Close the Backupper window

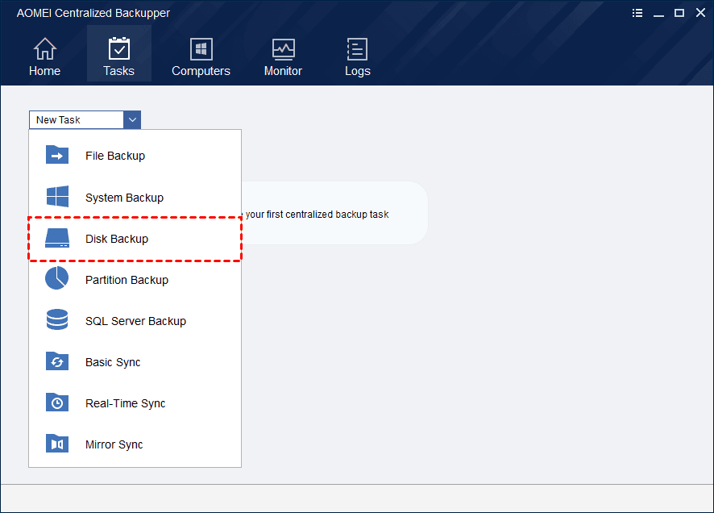pyautogui.click(x=700, y=13)
